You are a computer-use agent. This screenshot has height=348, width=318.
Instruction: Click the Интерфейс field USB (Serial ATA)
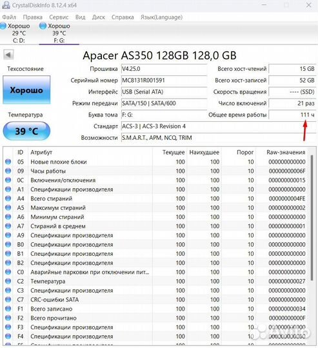click(164, 92)
